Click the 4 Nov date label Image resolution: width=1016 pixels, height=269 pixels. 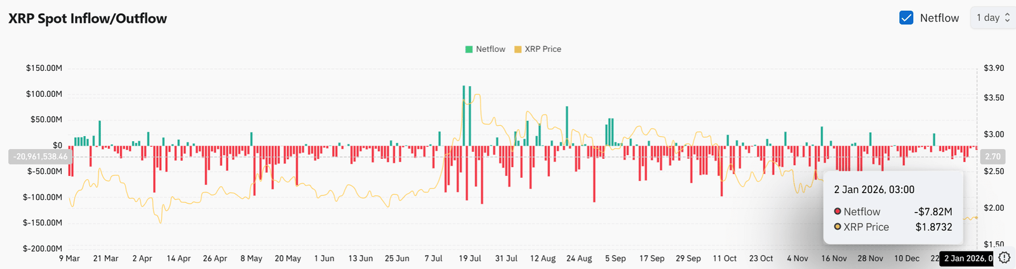click(x=798, y=258)
